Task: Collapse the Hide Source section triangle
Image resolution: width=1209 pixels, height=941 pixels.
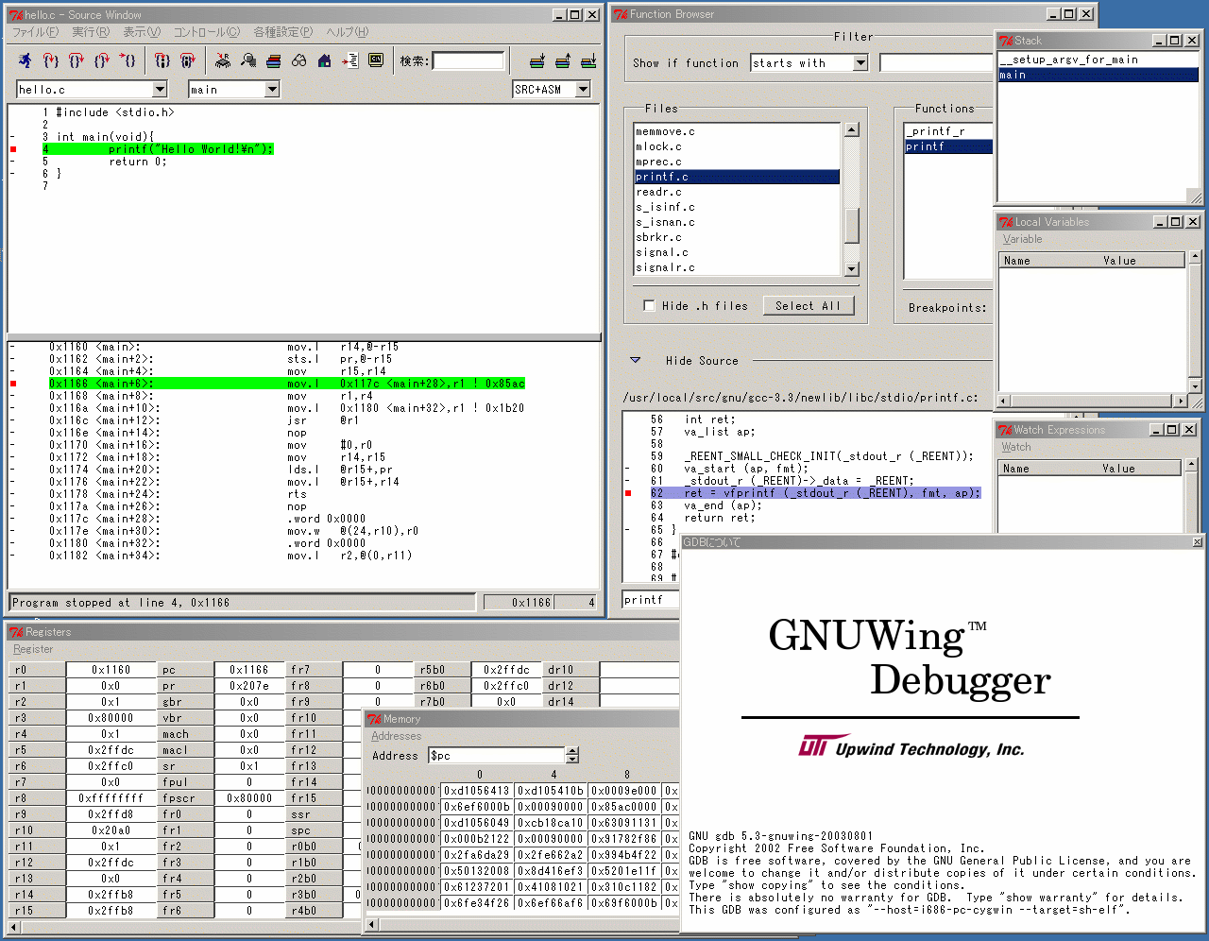Action: 635,360
